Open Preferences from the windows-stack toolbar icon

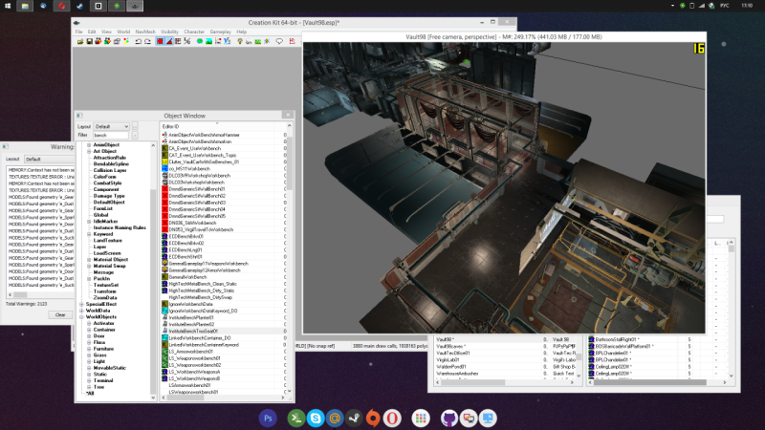click(x=117, y=41)
